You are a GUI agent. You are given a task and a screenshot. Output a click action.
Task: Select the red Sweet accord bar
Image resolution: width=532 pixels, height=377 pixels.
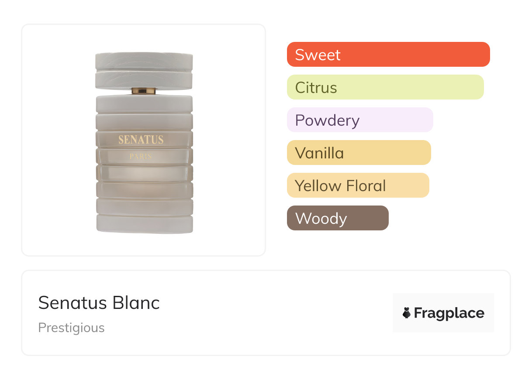pos(388,55)
